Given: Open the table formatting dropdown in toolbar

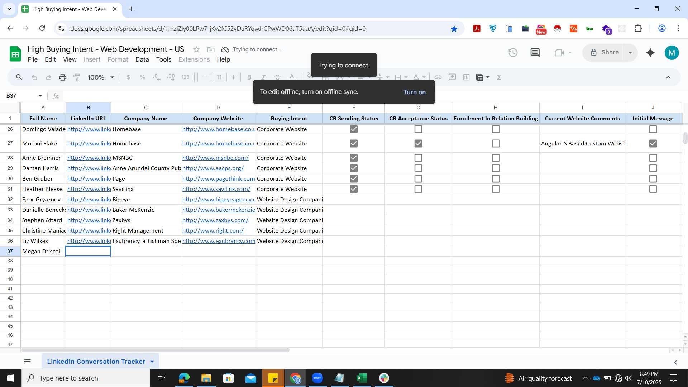Looking at the screenshot, I should coord(482,77).
